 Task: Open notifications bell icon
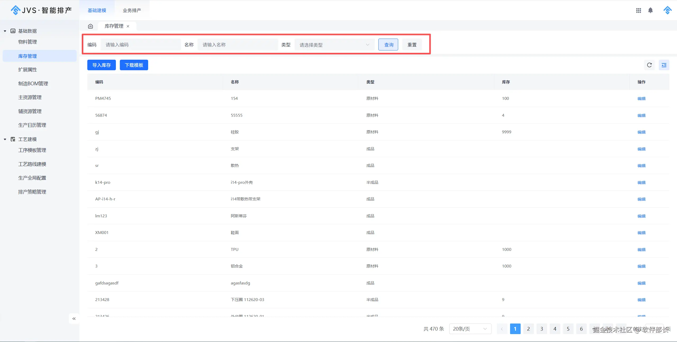(x=650, y=10)
